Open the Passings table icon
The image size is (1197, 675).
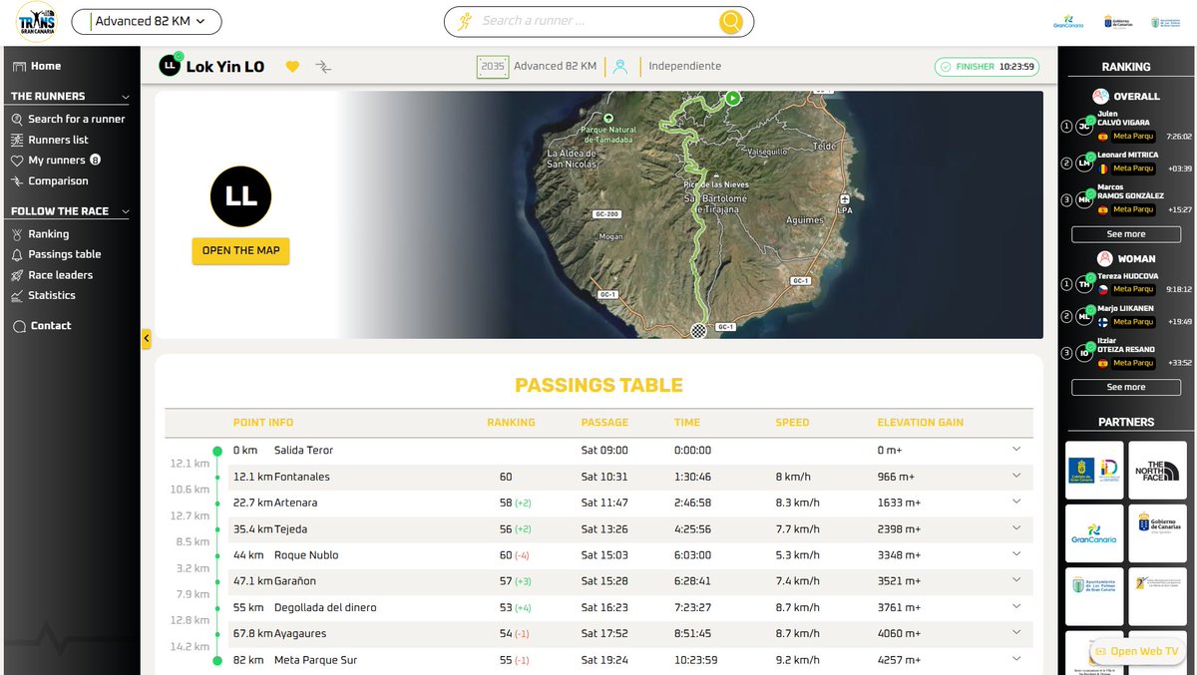(18, 253)
